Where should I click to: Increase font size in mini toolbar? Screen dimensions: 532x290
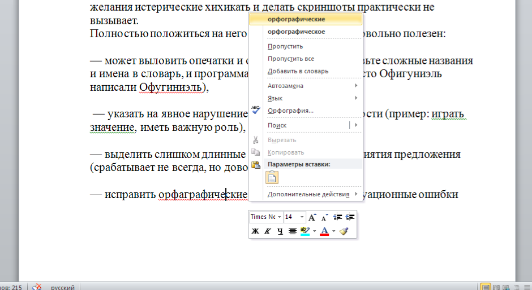click(x=312, y=217)
